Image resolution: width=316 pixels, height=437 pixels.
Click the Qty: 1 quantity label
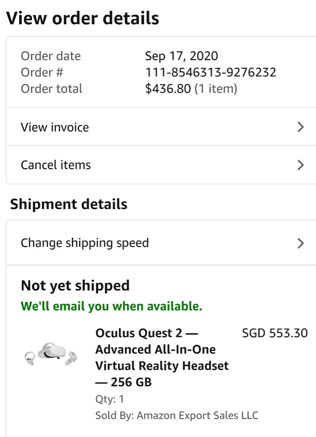coord(110,399)
